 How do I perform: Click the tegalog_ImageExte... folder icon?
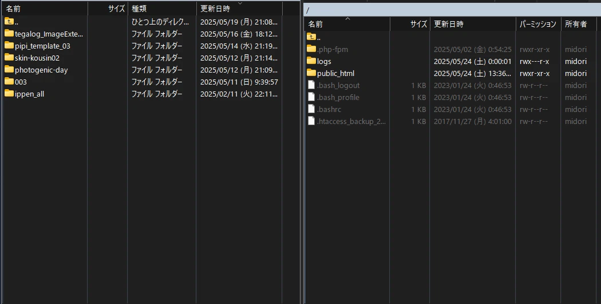pyautogui.click(x=9, y=34)
